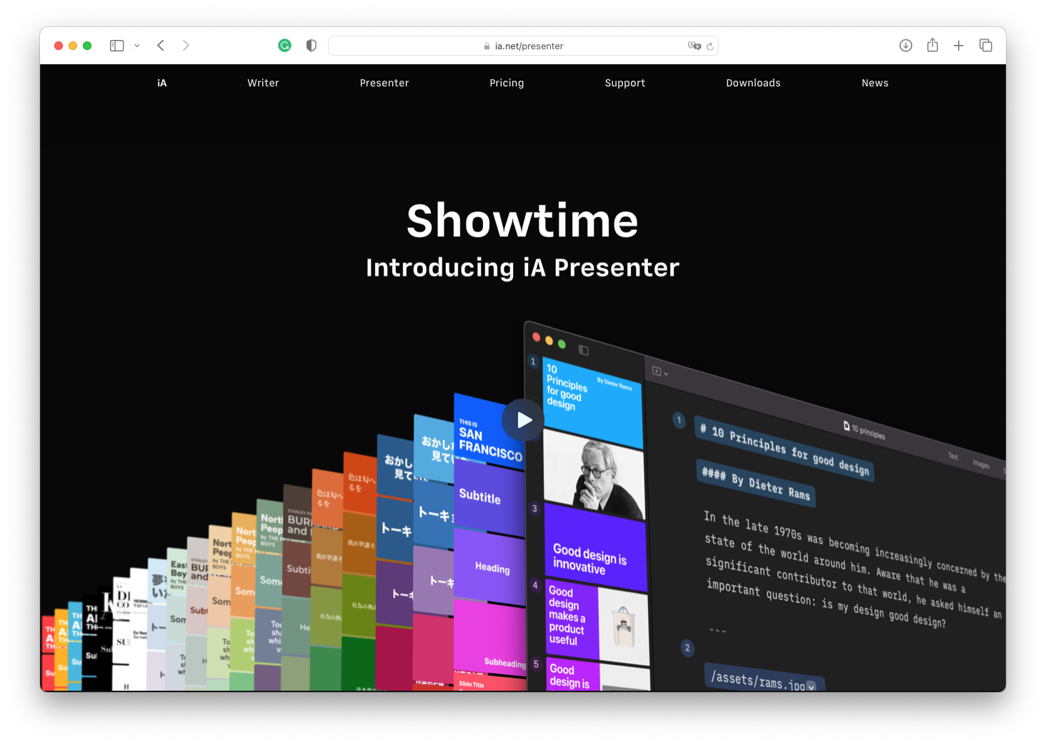Viewport: 1046px width, 745px height.
Task: Click the tab overview icon
Action: (x=986, y=45)
